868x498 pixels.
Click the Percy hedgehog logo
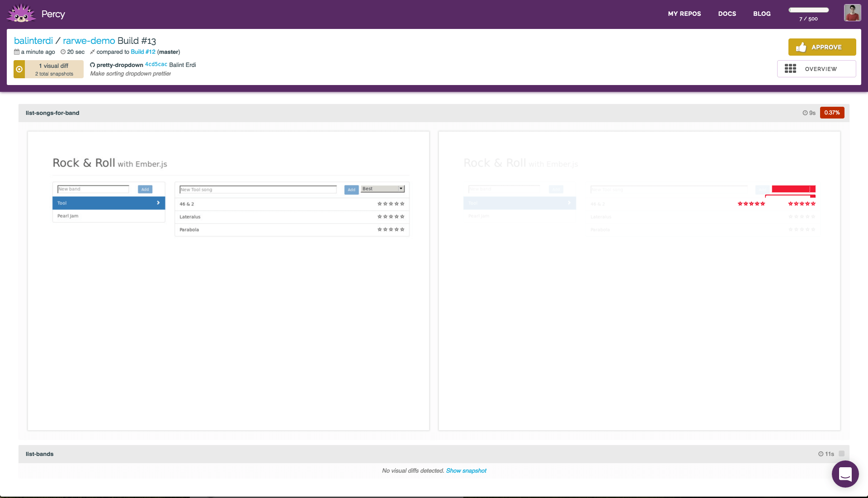point(21,14)
